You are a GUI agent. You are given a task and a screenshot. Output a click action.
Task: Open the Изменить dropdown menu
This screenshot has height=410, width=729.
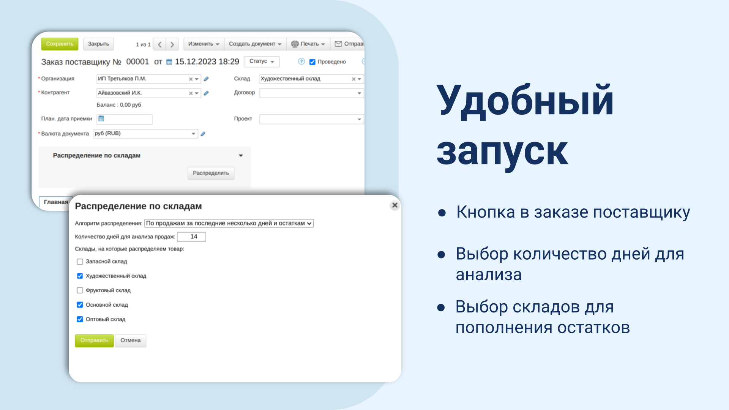point(204,44)
